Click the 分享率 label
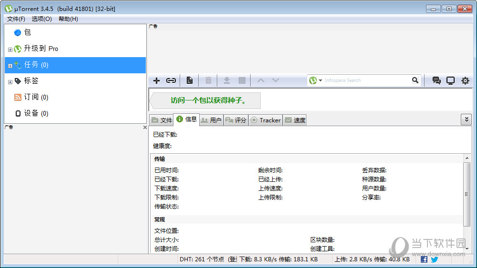 [371, 198]
